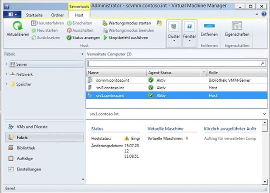Click the help question mark icon
This screenshot has height=193, width=270.
click(x=264, y=14)
